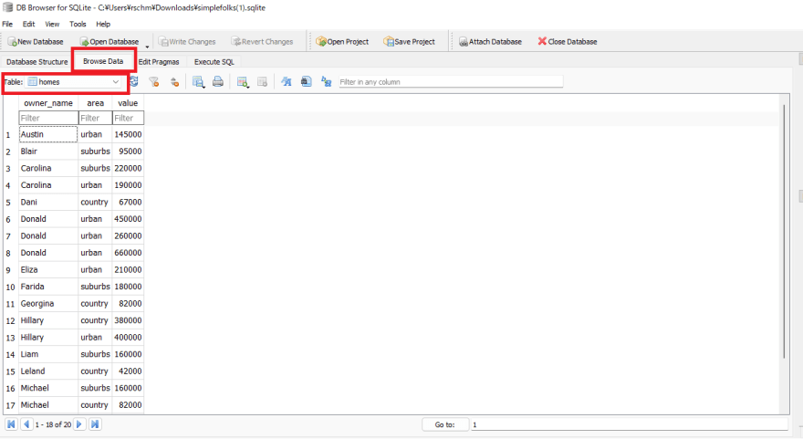Select the value cell 95000
The height and width of the screenshot is (439, 803).
pos(128,152)
